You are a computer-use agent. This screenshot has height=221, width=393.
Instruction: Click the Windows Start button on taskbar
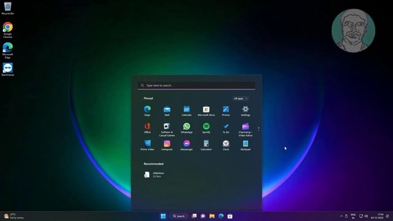163,216
